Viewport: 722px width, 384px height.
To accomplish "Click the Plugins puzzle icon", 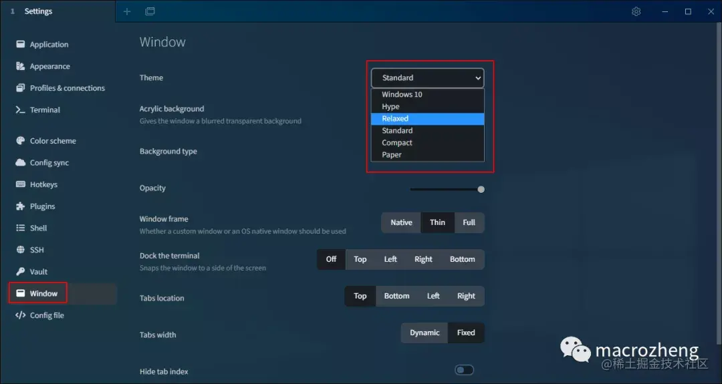I will [x=20, y=206].
